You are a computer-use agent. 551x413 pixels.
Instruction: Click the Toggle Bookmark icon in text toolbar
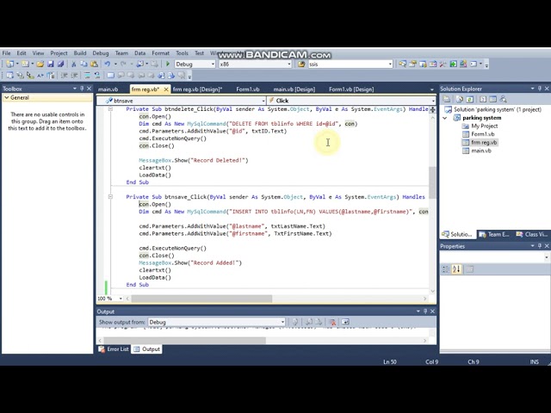click(x=111, y=75)
